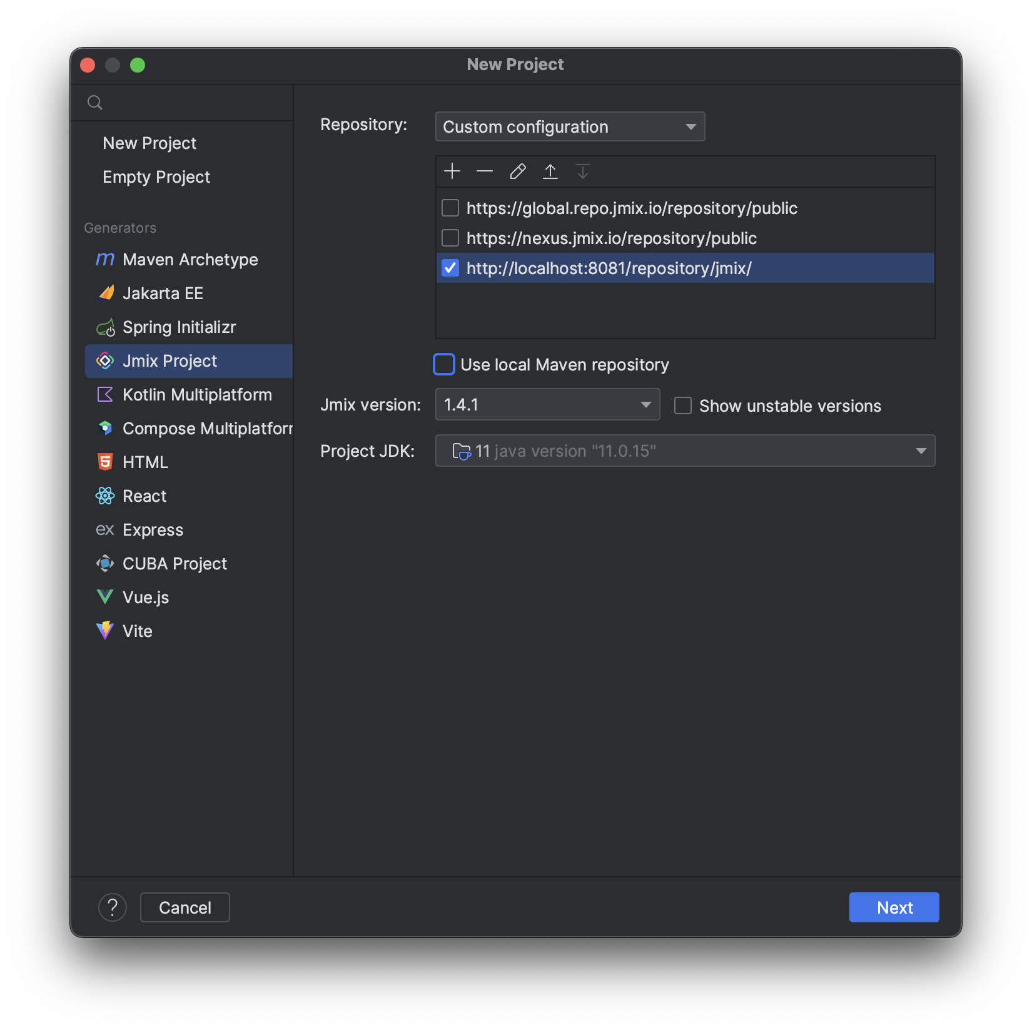Choose the Compose Multiplatform generator label
Viewport: 1032px width, 1030px height.
pos(208,428)
